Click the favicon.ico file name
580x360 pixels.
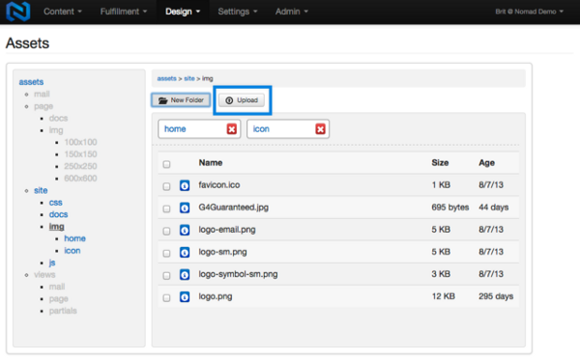pyautogui.click(x=219, y=185)
